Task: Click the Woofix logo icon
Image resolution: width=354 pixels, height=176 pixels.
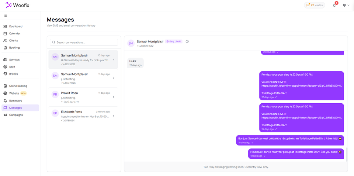Action: (x=8, y=5)
